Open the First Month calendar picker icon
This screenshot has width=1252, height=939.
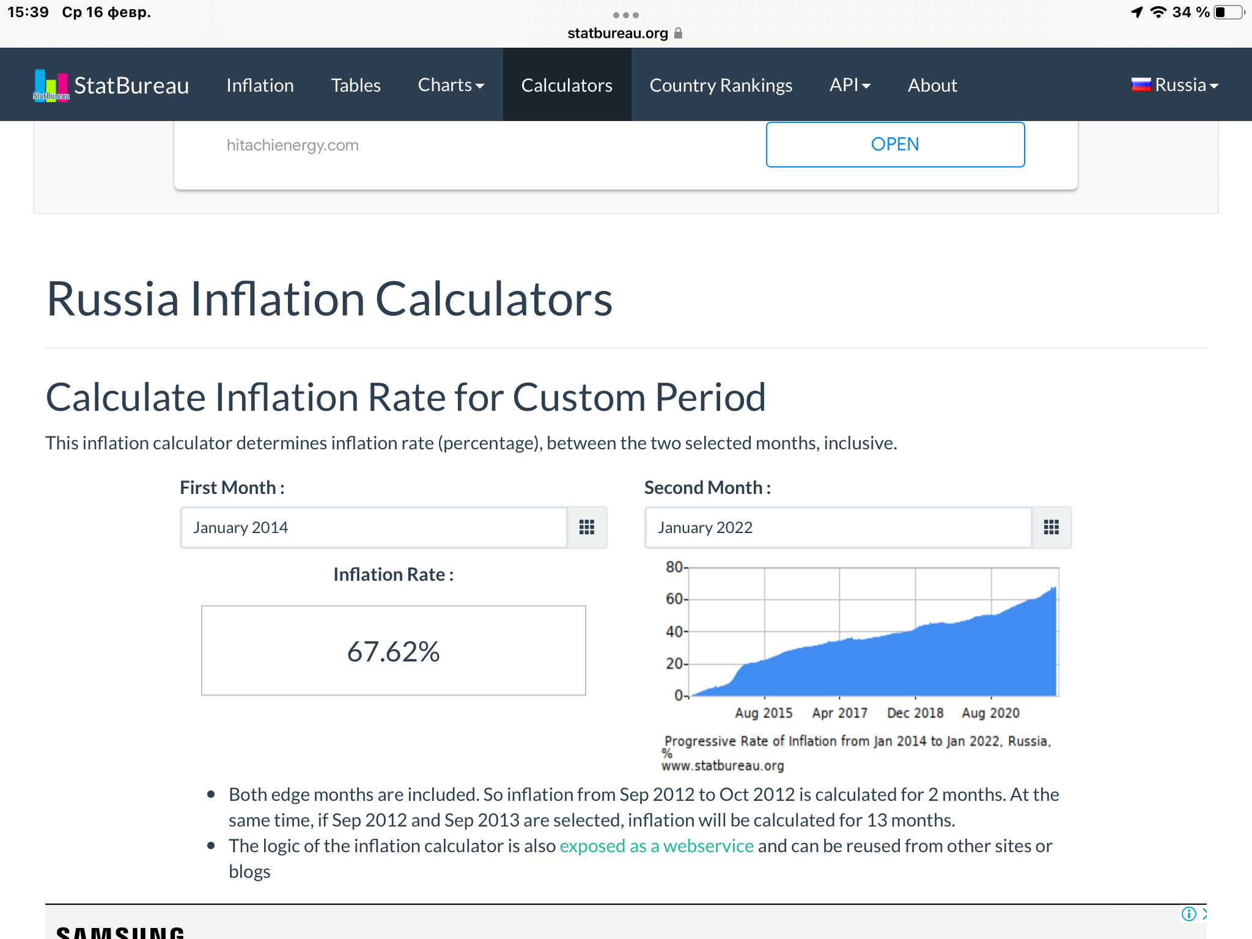[587, 527]
